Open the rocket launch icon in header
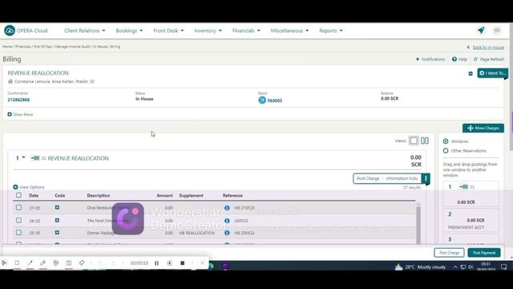513x289 pixels. pos(481,31)
